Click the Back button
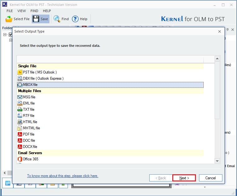237x196 pixels. pyautogui.click(x=161, y=178)
